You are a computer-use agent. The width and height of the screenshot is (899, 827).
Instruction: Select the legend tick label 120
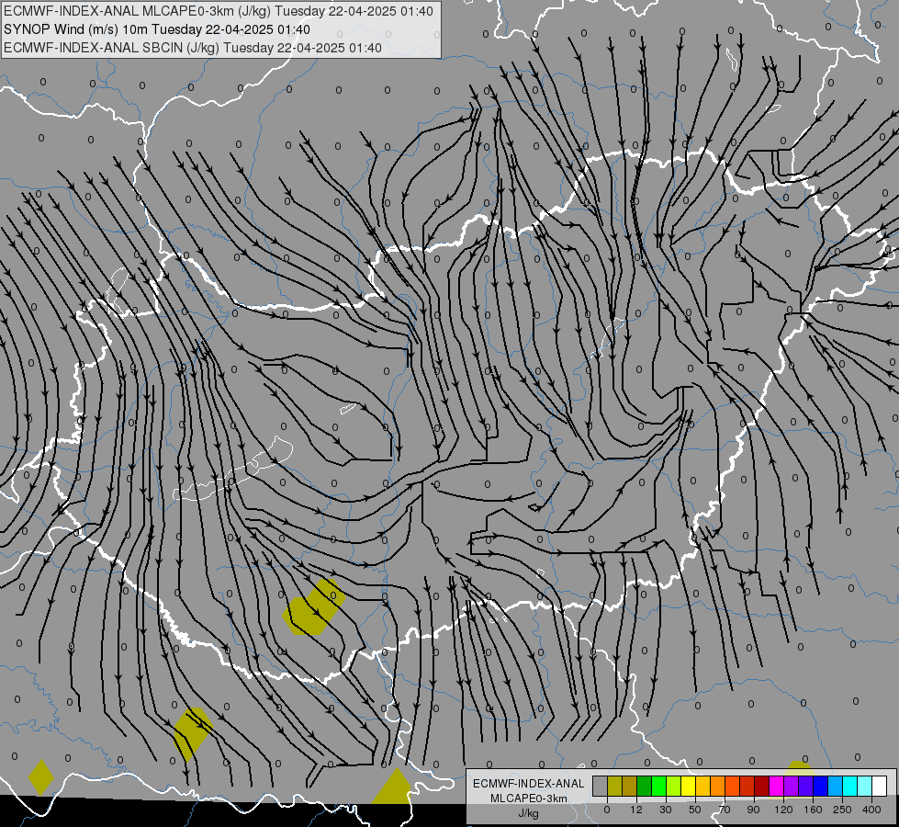[x=784, y=810]
